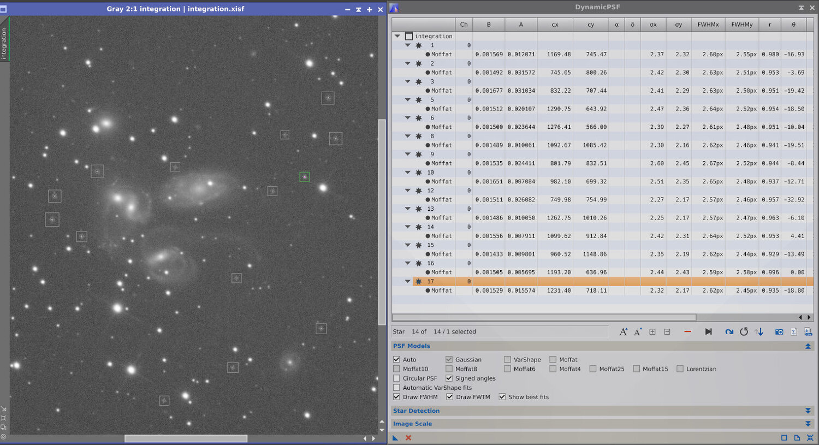
Task: Click the track view skip-forward icon
Action: tap(708, 332)
